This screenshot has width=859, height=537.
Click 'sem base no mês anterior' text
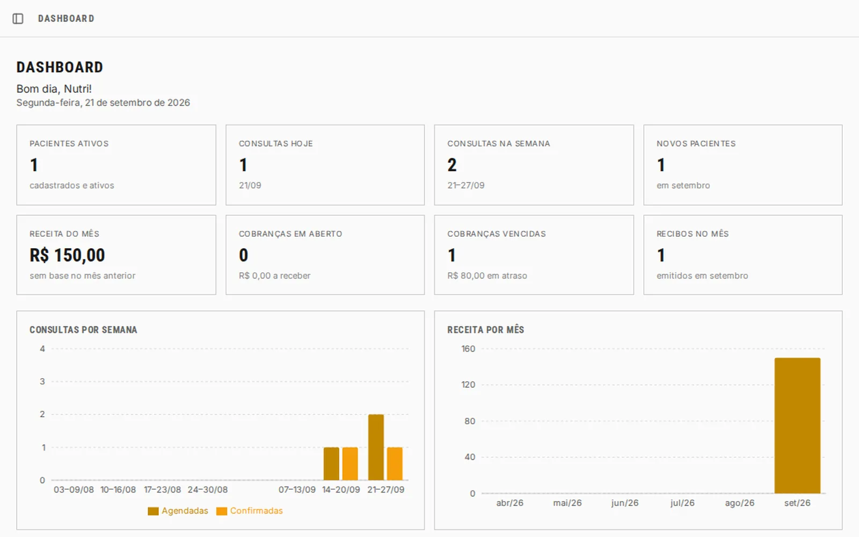pyautogui.click(x=82, y=275)
